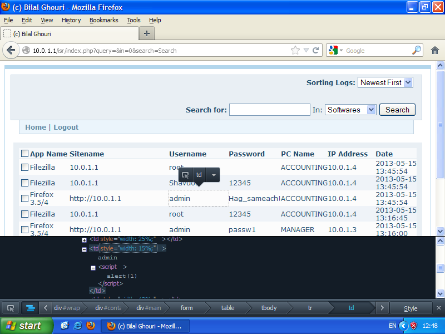The width and height of the screenshot is (445, 334).
Task: Open a new tab with the plus button
Action: (x=147, y=33)
